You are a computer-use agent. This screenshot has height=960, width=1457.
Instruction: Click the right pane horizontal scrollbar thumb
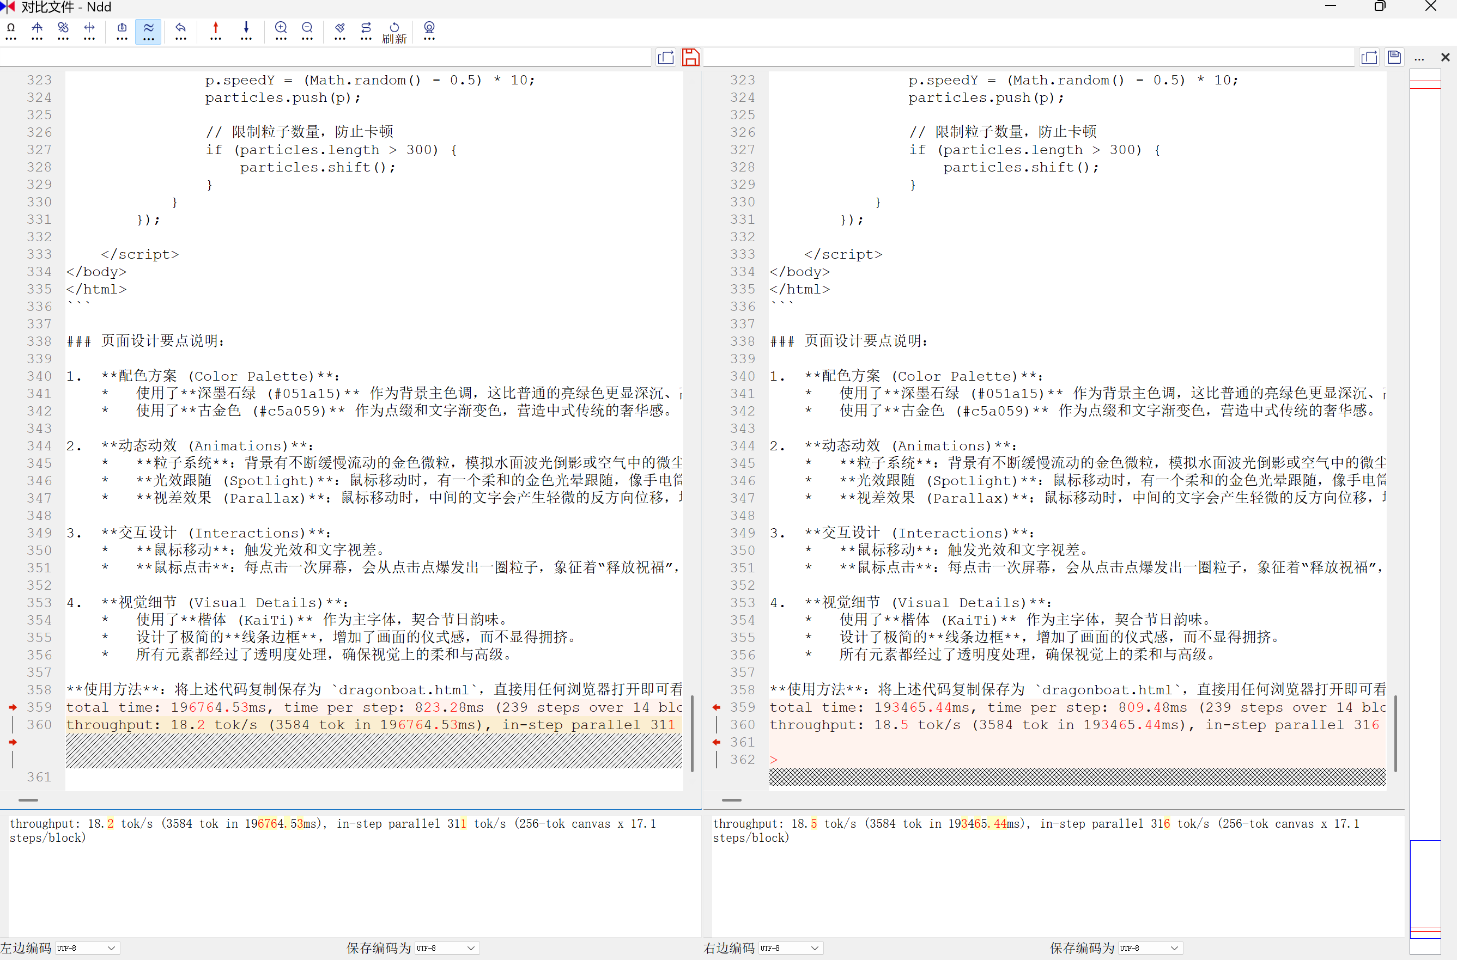[732, 800]
